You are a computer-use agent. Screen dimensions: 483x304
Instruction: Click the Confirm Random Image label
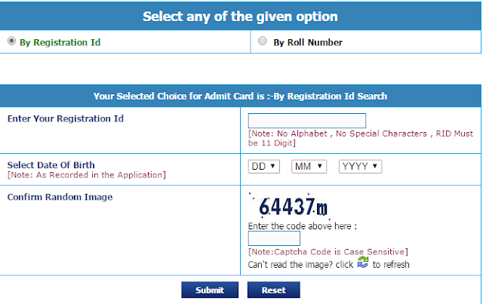tap(60, 197)
